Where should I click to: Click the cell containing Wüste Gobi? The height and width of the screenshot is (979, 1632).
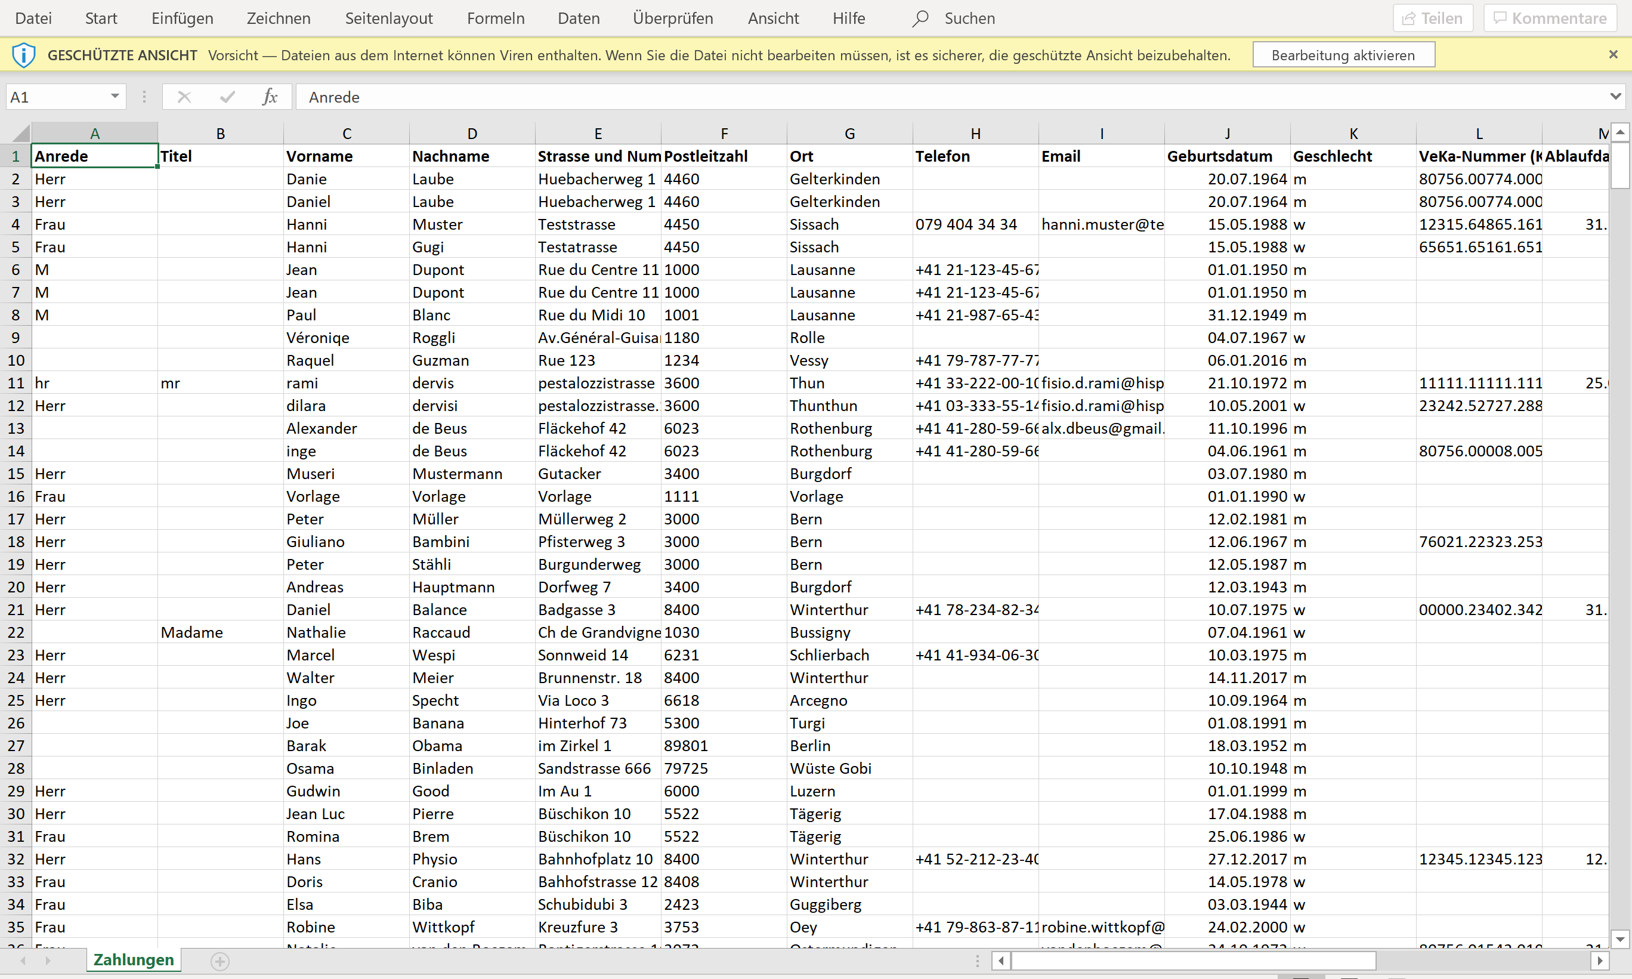(850, 768)
